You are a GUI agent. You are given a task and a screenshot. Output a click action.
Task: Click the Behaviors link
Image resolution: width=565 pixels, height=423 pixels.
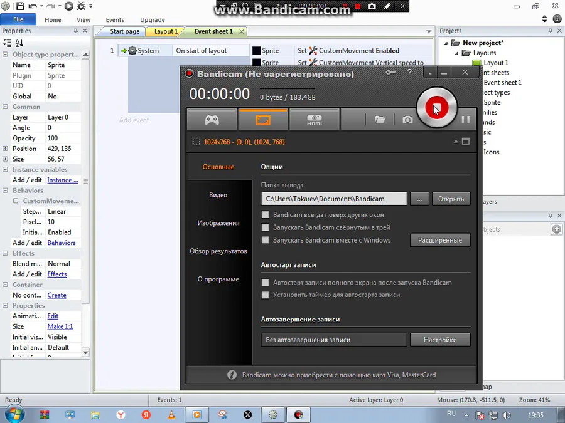tap(62, 243)
